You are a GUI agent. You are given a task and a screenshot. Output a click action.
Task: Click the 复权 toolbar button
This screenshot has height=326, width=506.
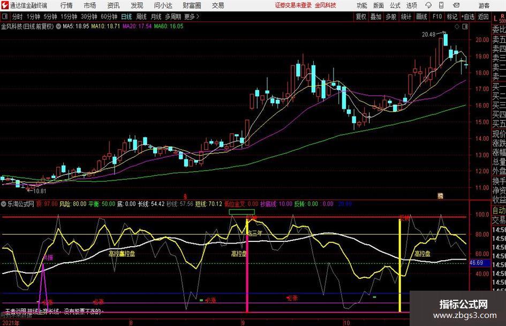tap(361, 17)
